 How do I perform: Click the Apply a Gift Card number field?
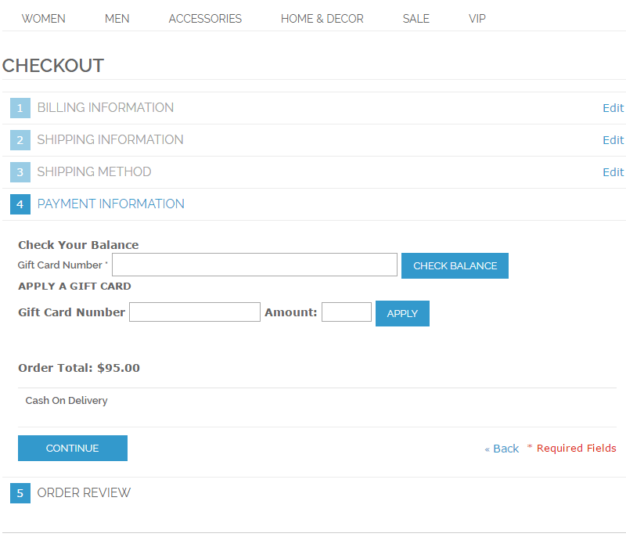coord(194,312)
